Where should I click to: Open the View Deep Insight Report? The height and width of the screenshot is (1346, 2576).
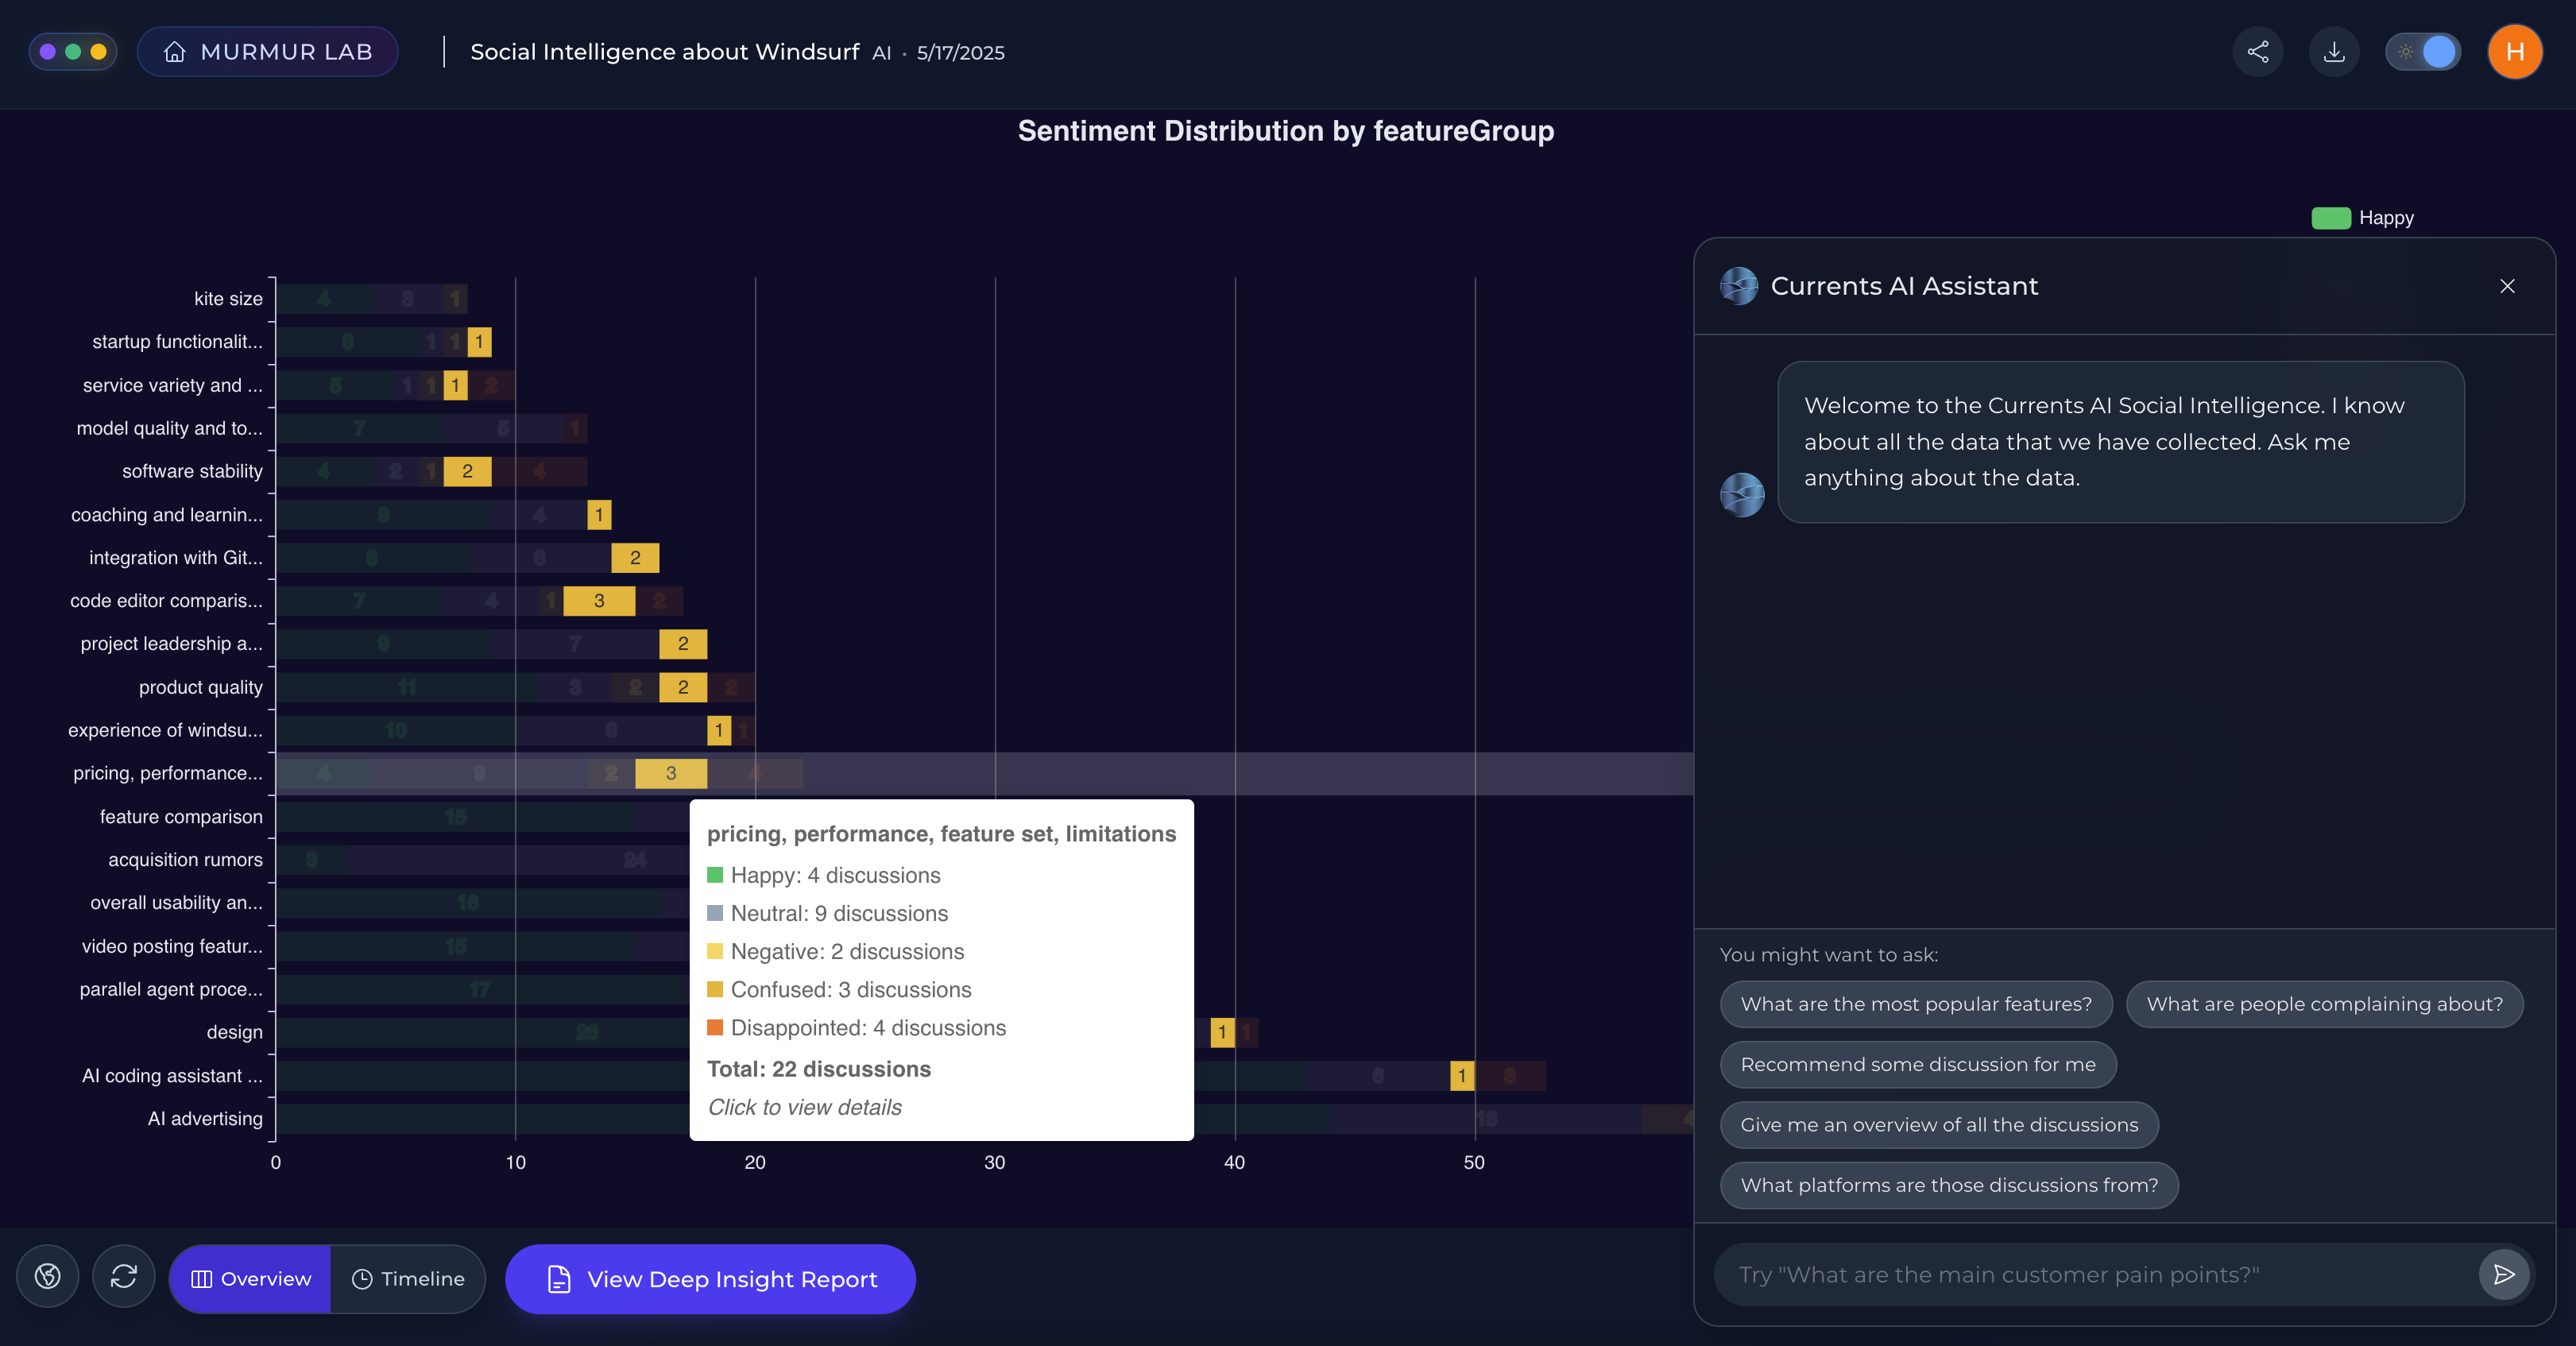(x=710, y=1278)
